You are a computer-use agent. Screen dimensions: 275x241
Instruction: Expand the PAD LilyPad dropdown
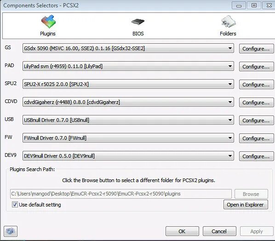coord(128,66)
